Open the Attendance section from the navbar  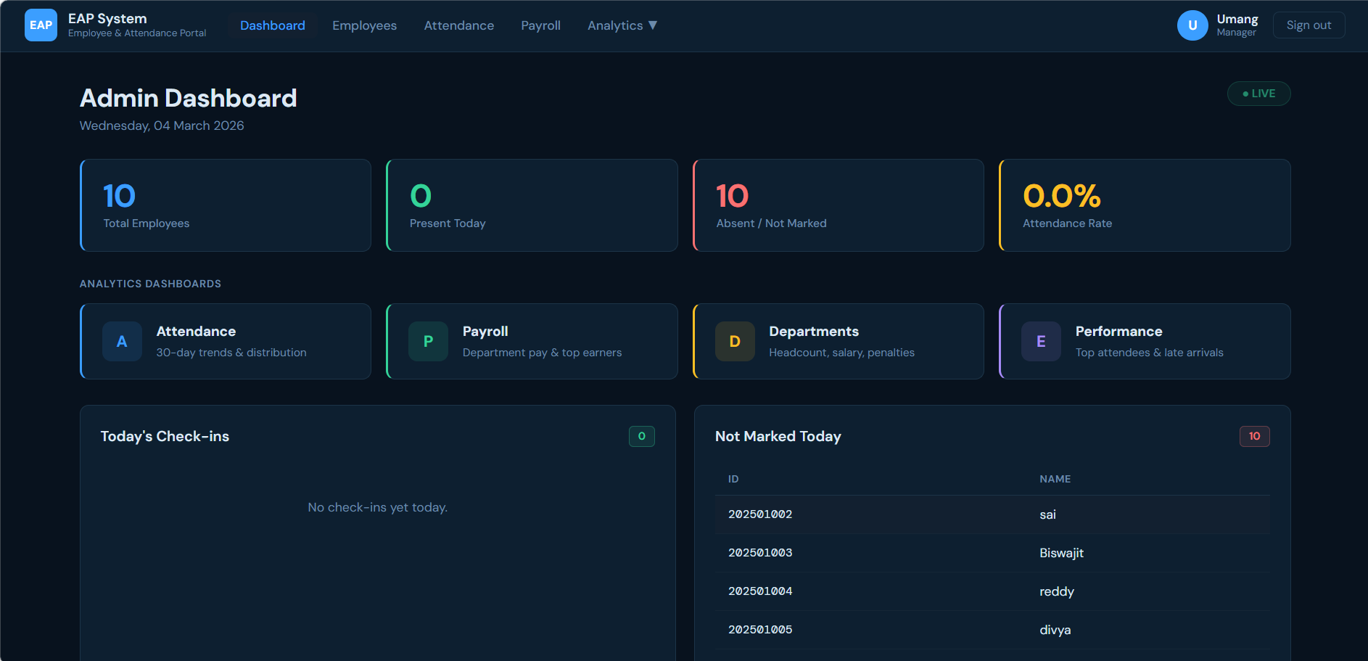pos(458,25)
